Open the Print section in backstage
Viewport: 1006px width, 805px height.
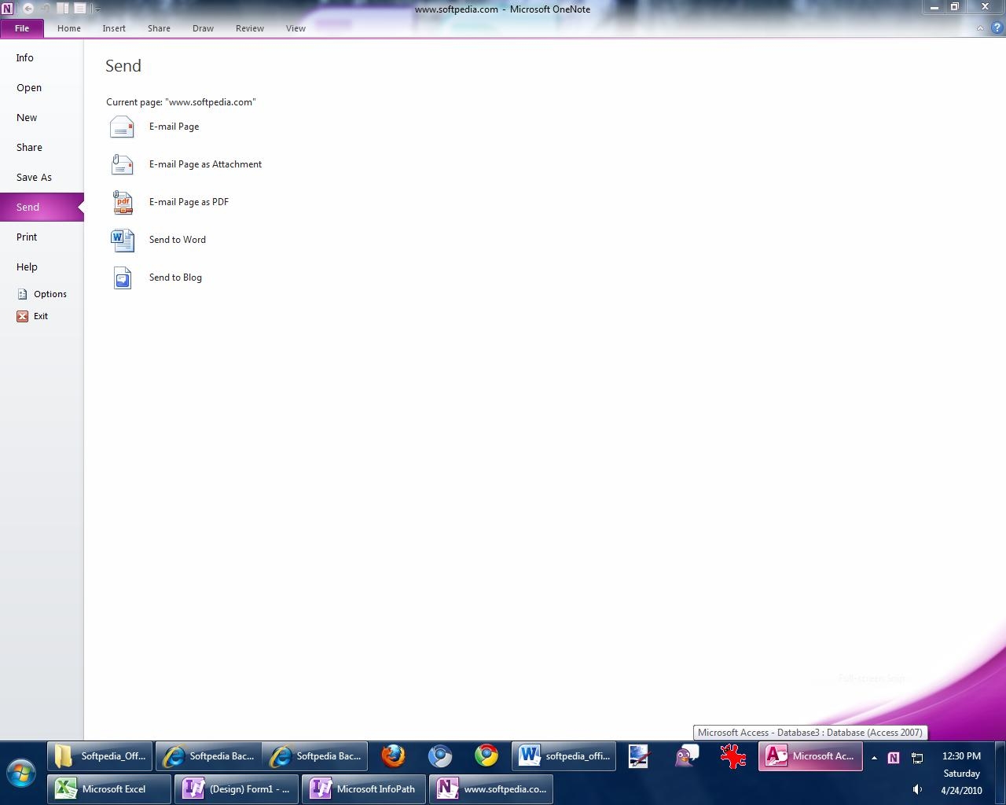pos(27,237)
